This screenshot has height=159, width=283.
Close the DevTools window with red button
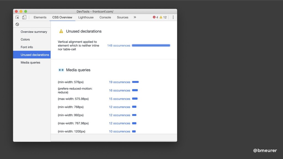16,11
